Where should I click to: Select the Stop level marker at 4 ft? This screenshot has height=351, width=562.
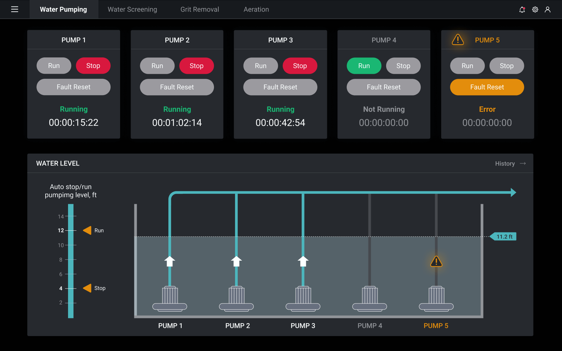pyautogui.click(x=87, y=288)
